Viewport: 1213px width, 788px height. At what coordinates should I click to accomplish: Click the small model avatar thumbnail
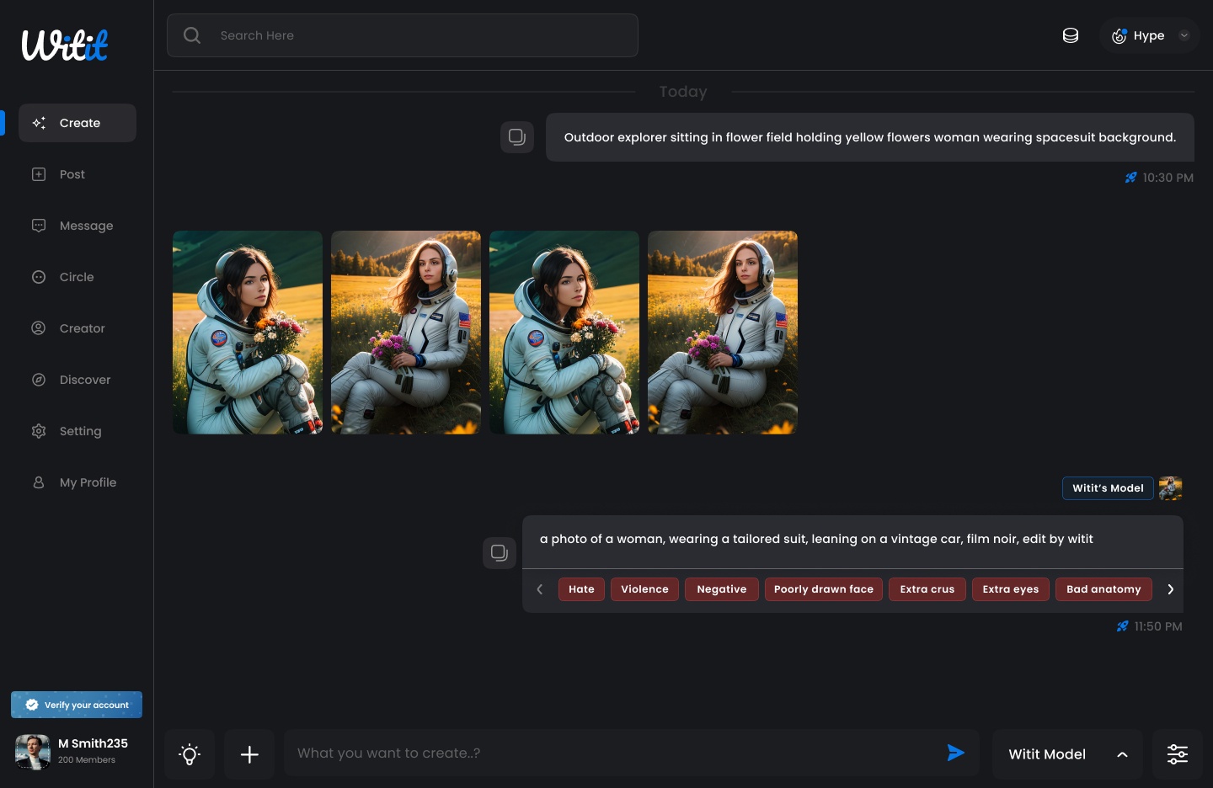[x=1171, y=488]
